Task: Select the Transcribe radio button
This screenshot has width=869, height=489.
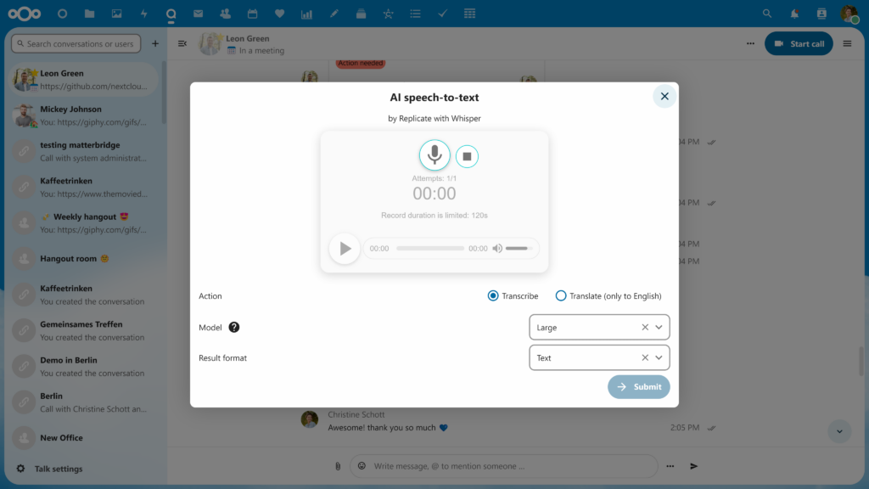Action: tap(493, 295)
